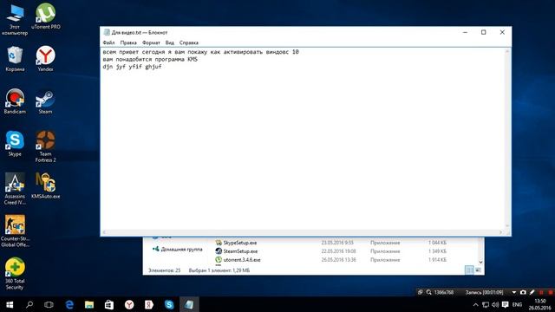
Task: Select the Skype desktop shortcut
Action: [15, 144]
